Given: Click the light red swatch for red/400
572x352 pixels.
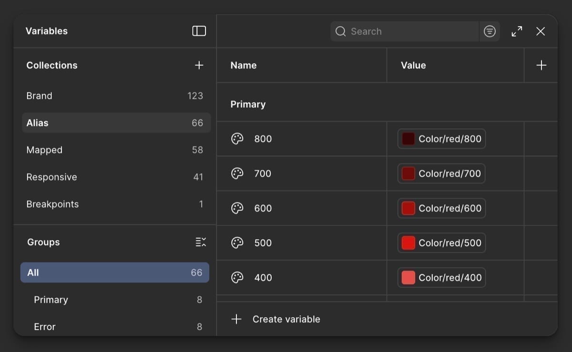Looking at the screenshot, I should 409,277.
